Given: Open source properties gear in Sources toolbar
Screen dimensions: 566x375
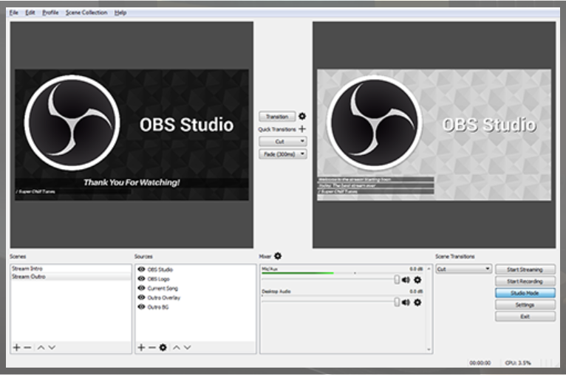Looking at the screenshot, I should pos(163,347).
